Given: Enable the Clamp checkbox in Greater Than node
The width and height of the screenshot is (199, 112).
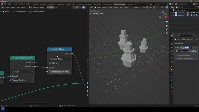Looking at the screenshot, I should (50, 63).
